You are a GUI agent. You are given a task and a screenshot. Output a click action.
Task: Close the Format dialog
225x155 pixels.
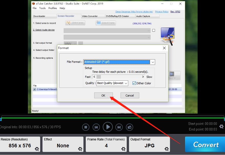(164, 48)
